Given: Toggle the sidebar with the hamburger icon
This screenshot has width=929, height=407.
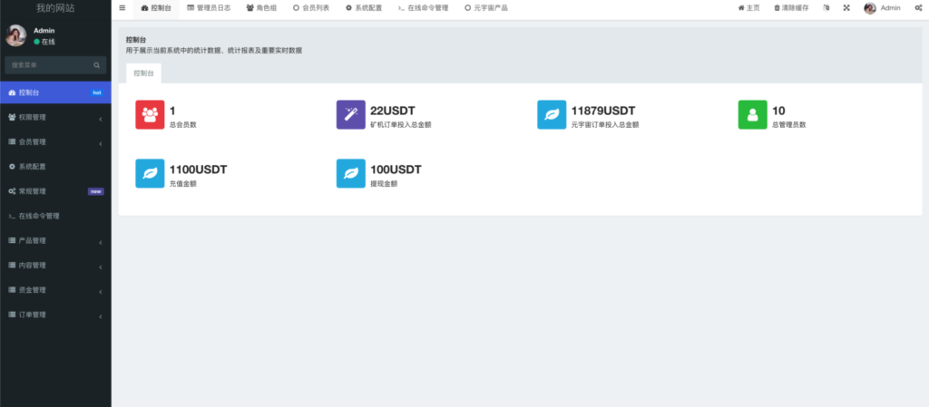Looking at the screenshot, I should [122, 8].
